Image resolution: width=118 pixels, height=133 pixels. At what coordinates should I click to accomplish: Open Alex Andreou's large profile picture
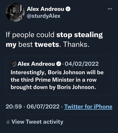[15, 12]
